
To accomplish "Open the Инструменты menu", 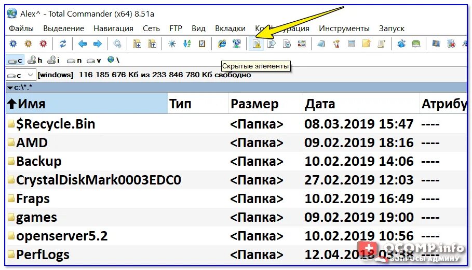I will (344, 29).
